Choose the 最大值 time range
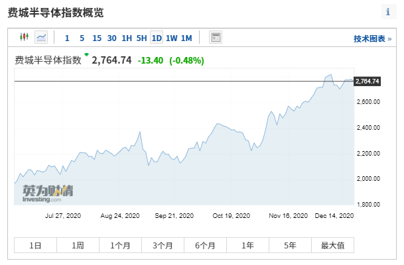The height and width of the screenshot is (265, 404). 332,245
